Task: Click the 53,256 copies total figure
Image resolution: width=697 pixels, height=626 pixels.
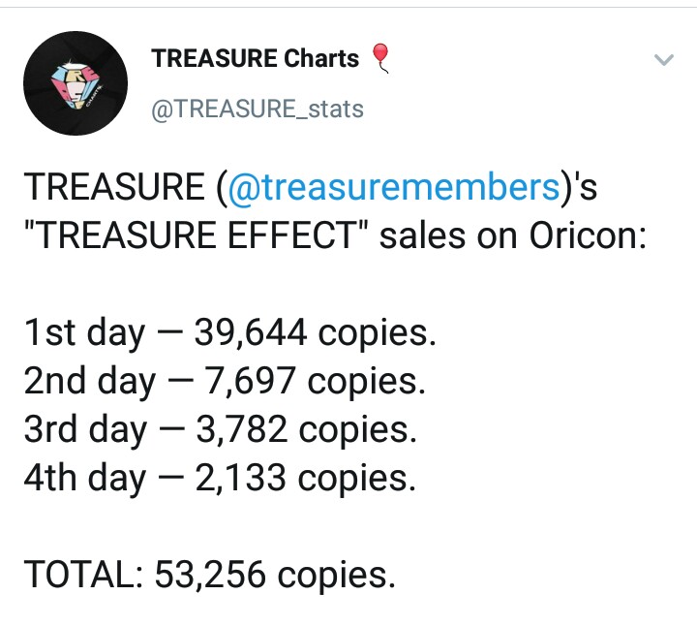Action: (x=276, y=576)
